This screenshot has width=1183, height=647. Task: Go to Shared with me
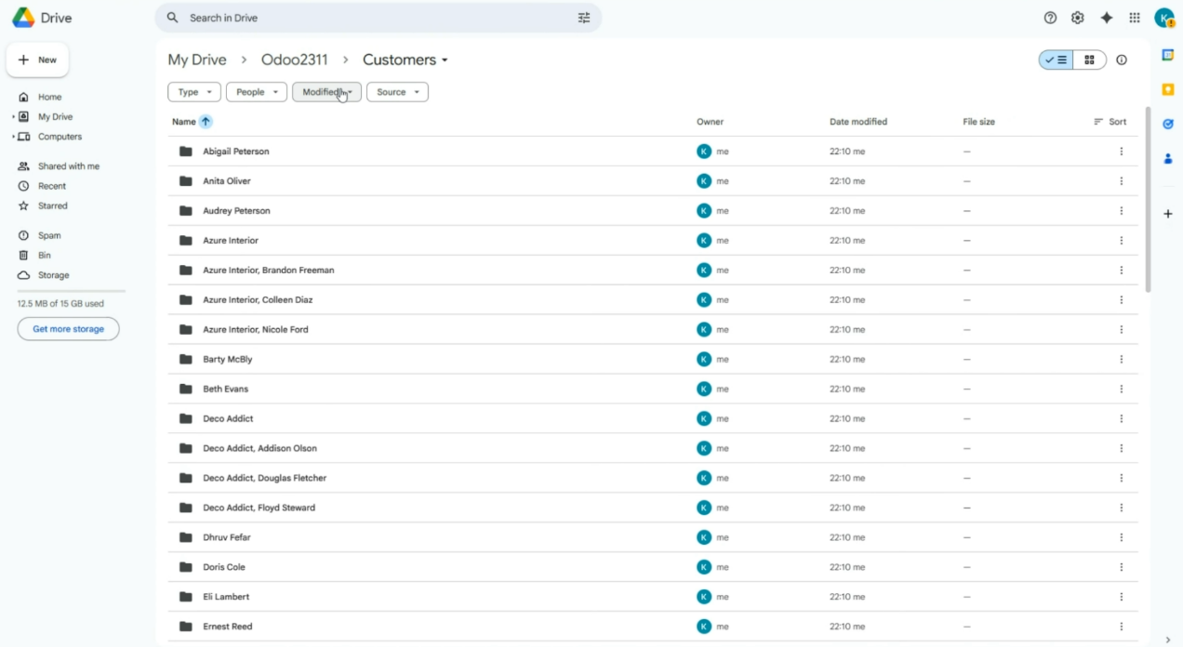pyautogui.click(x=68, y=166)
